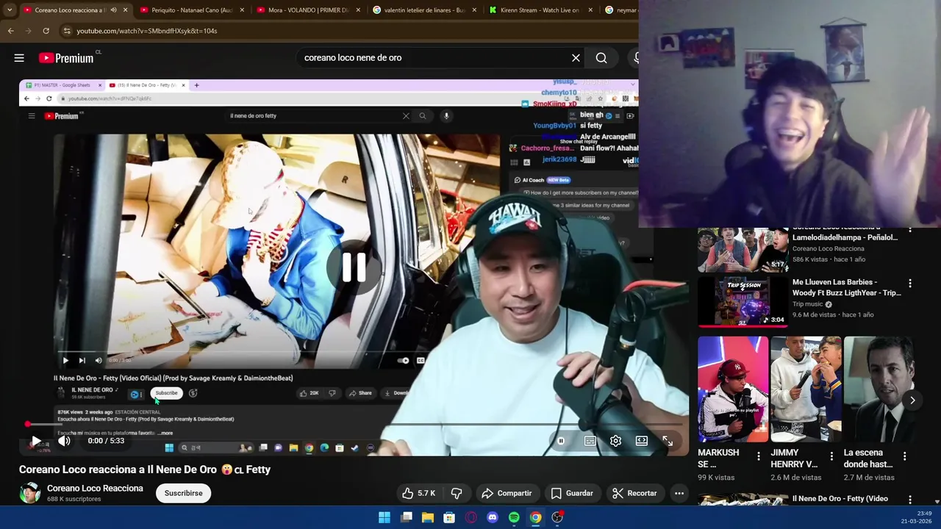
Task: Open Me Llueven Las Barbies video thumbnail
Action: tap(743, 301)
